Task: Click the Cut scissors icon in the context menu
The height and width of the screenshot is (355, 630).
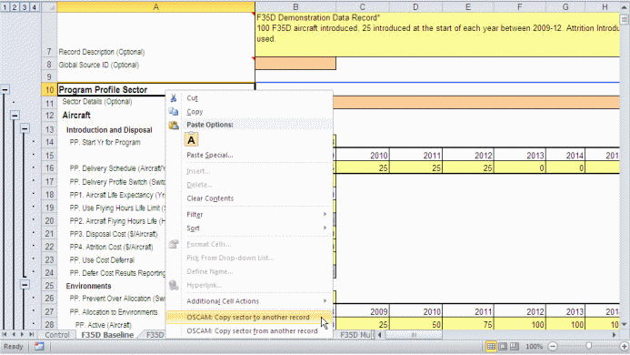Action: click(x=174, y=97)
